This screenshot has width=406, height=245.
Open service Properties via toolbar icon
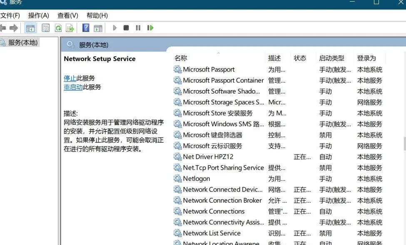click(x=45, y=27)
